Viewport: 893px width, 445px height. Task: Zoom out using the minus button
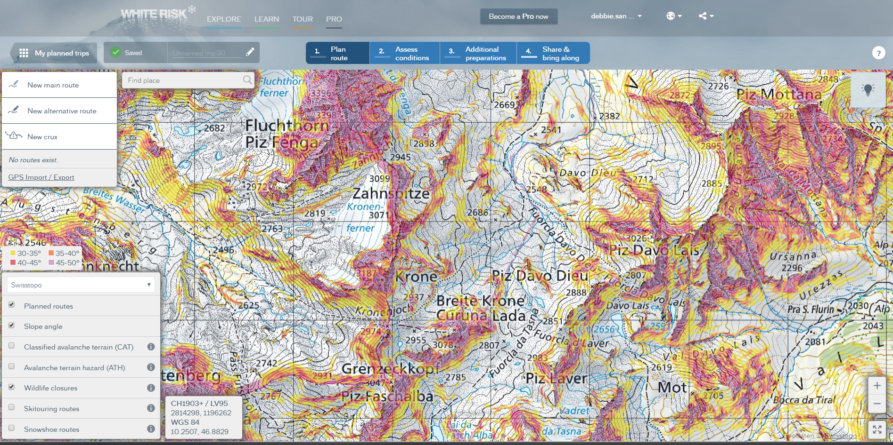(877, 404)
